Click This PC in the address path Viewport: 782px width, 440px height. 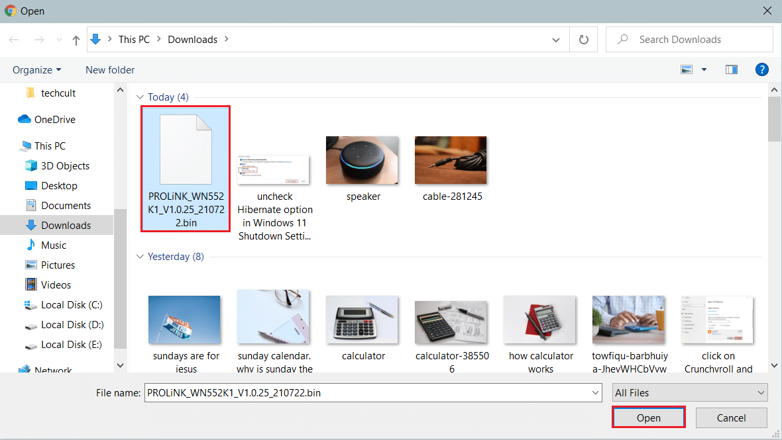tap(134, 39)
